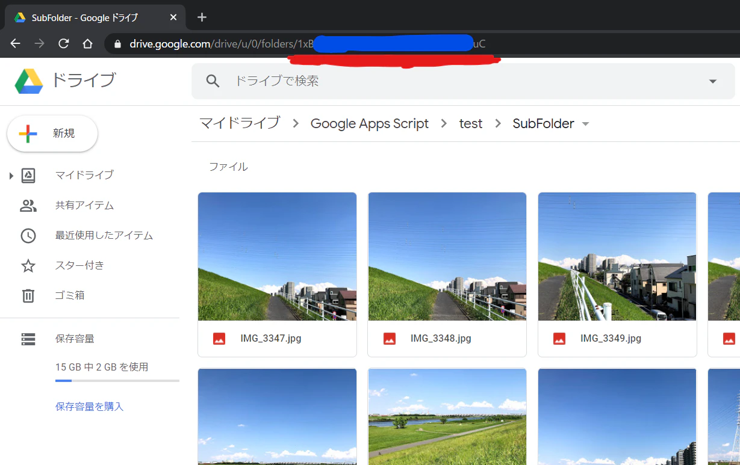The height and width of the screenshot is (465, 740).
Task: Click the 新規 button
Action: click(x=52, y=134)
